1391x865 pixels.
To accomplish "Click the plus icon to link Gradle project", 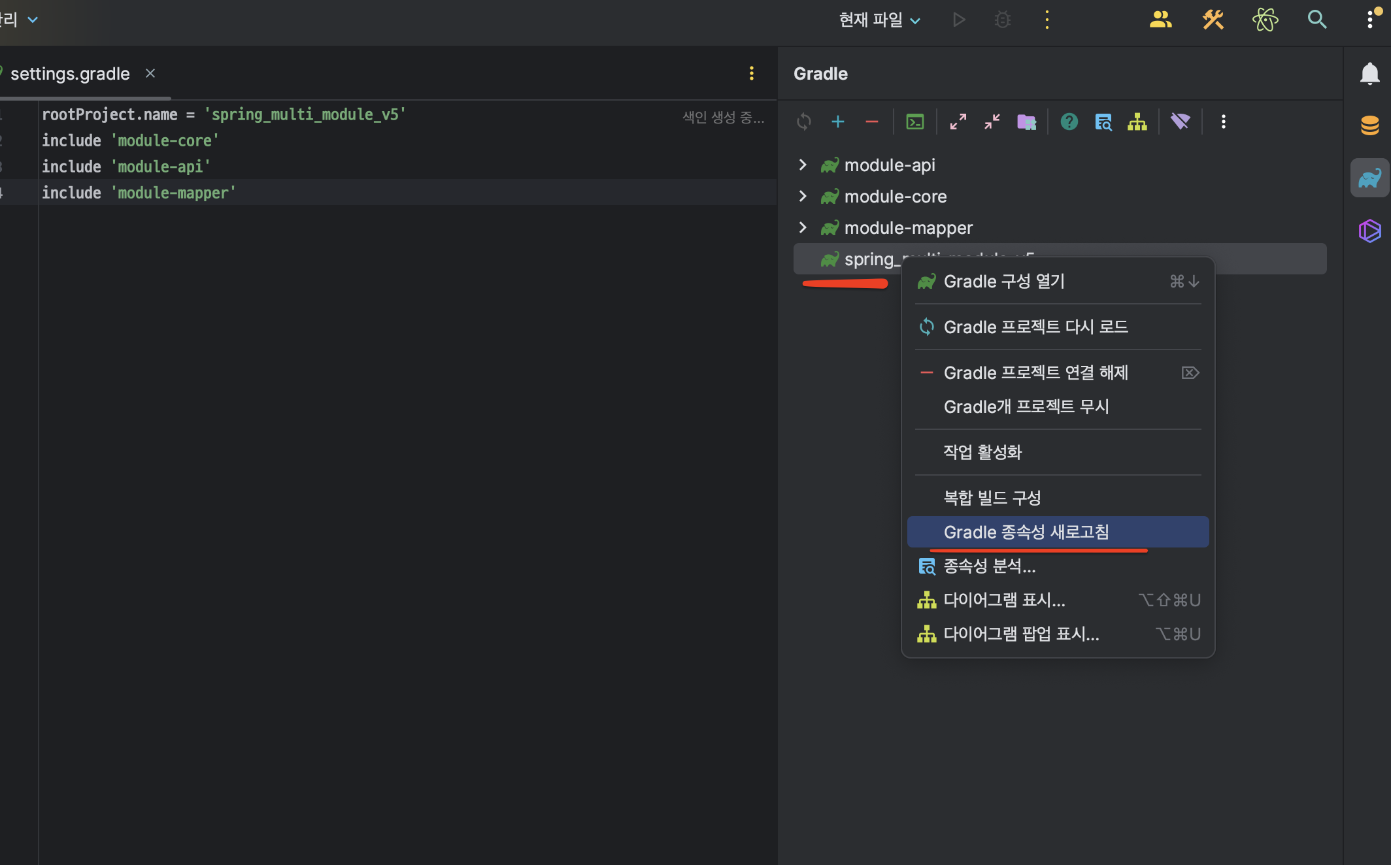I will click(x=838, y=122).
